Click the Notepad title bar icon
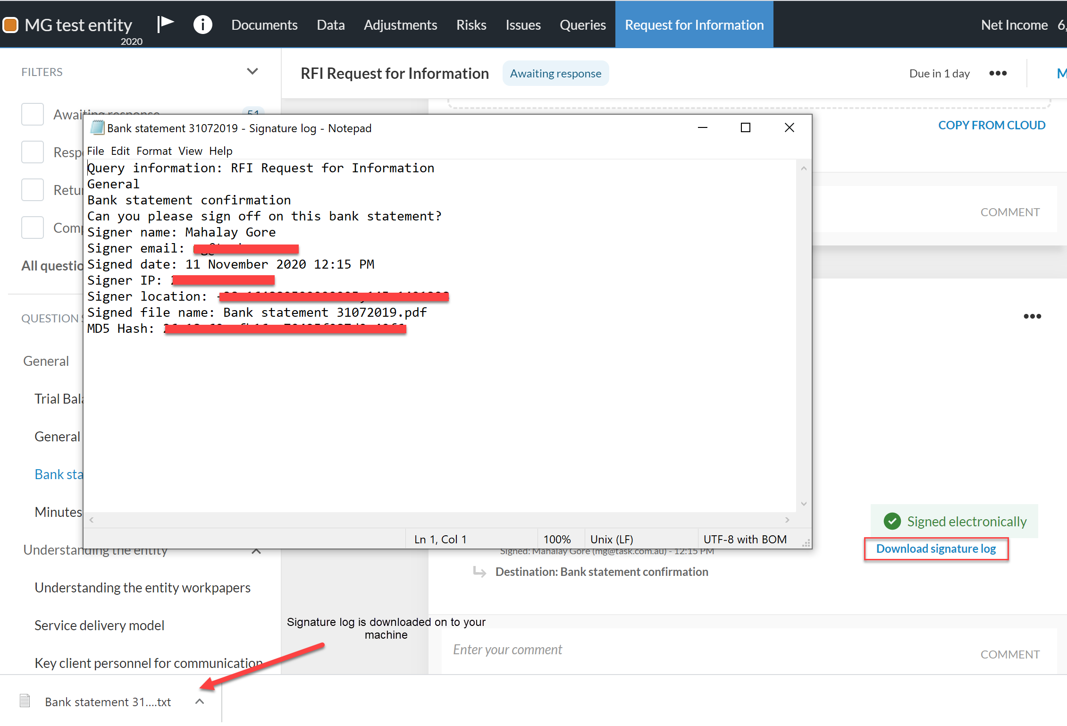1067x726 pixels. point(97,128)
